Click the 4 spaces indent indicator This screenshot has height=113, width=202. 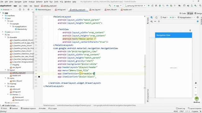click(x=195, y=111)
